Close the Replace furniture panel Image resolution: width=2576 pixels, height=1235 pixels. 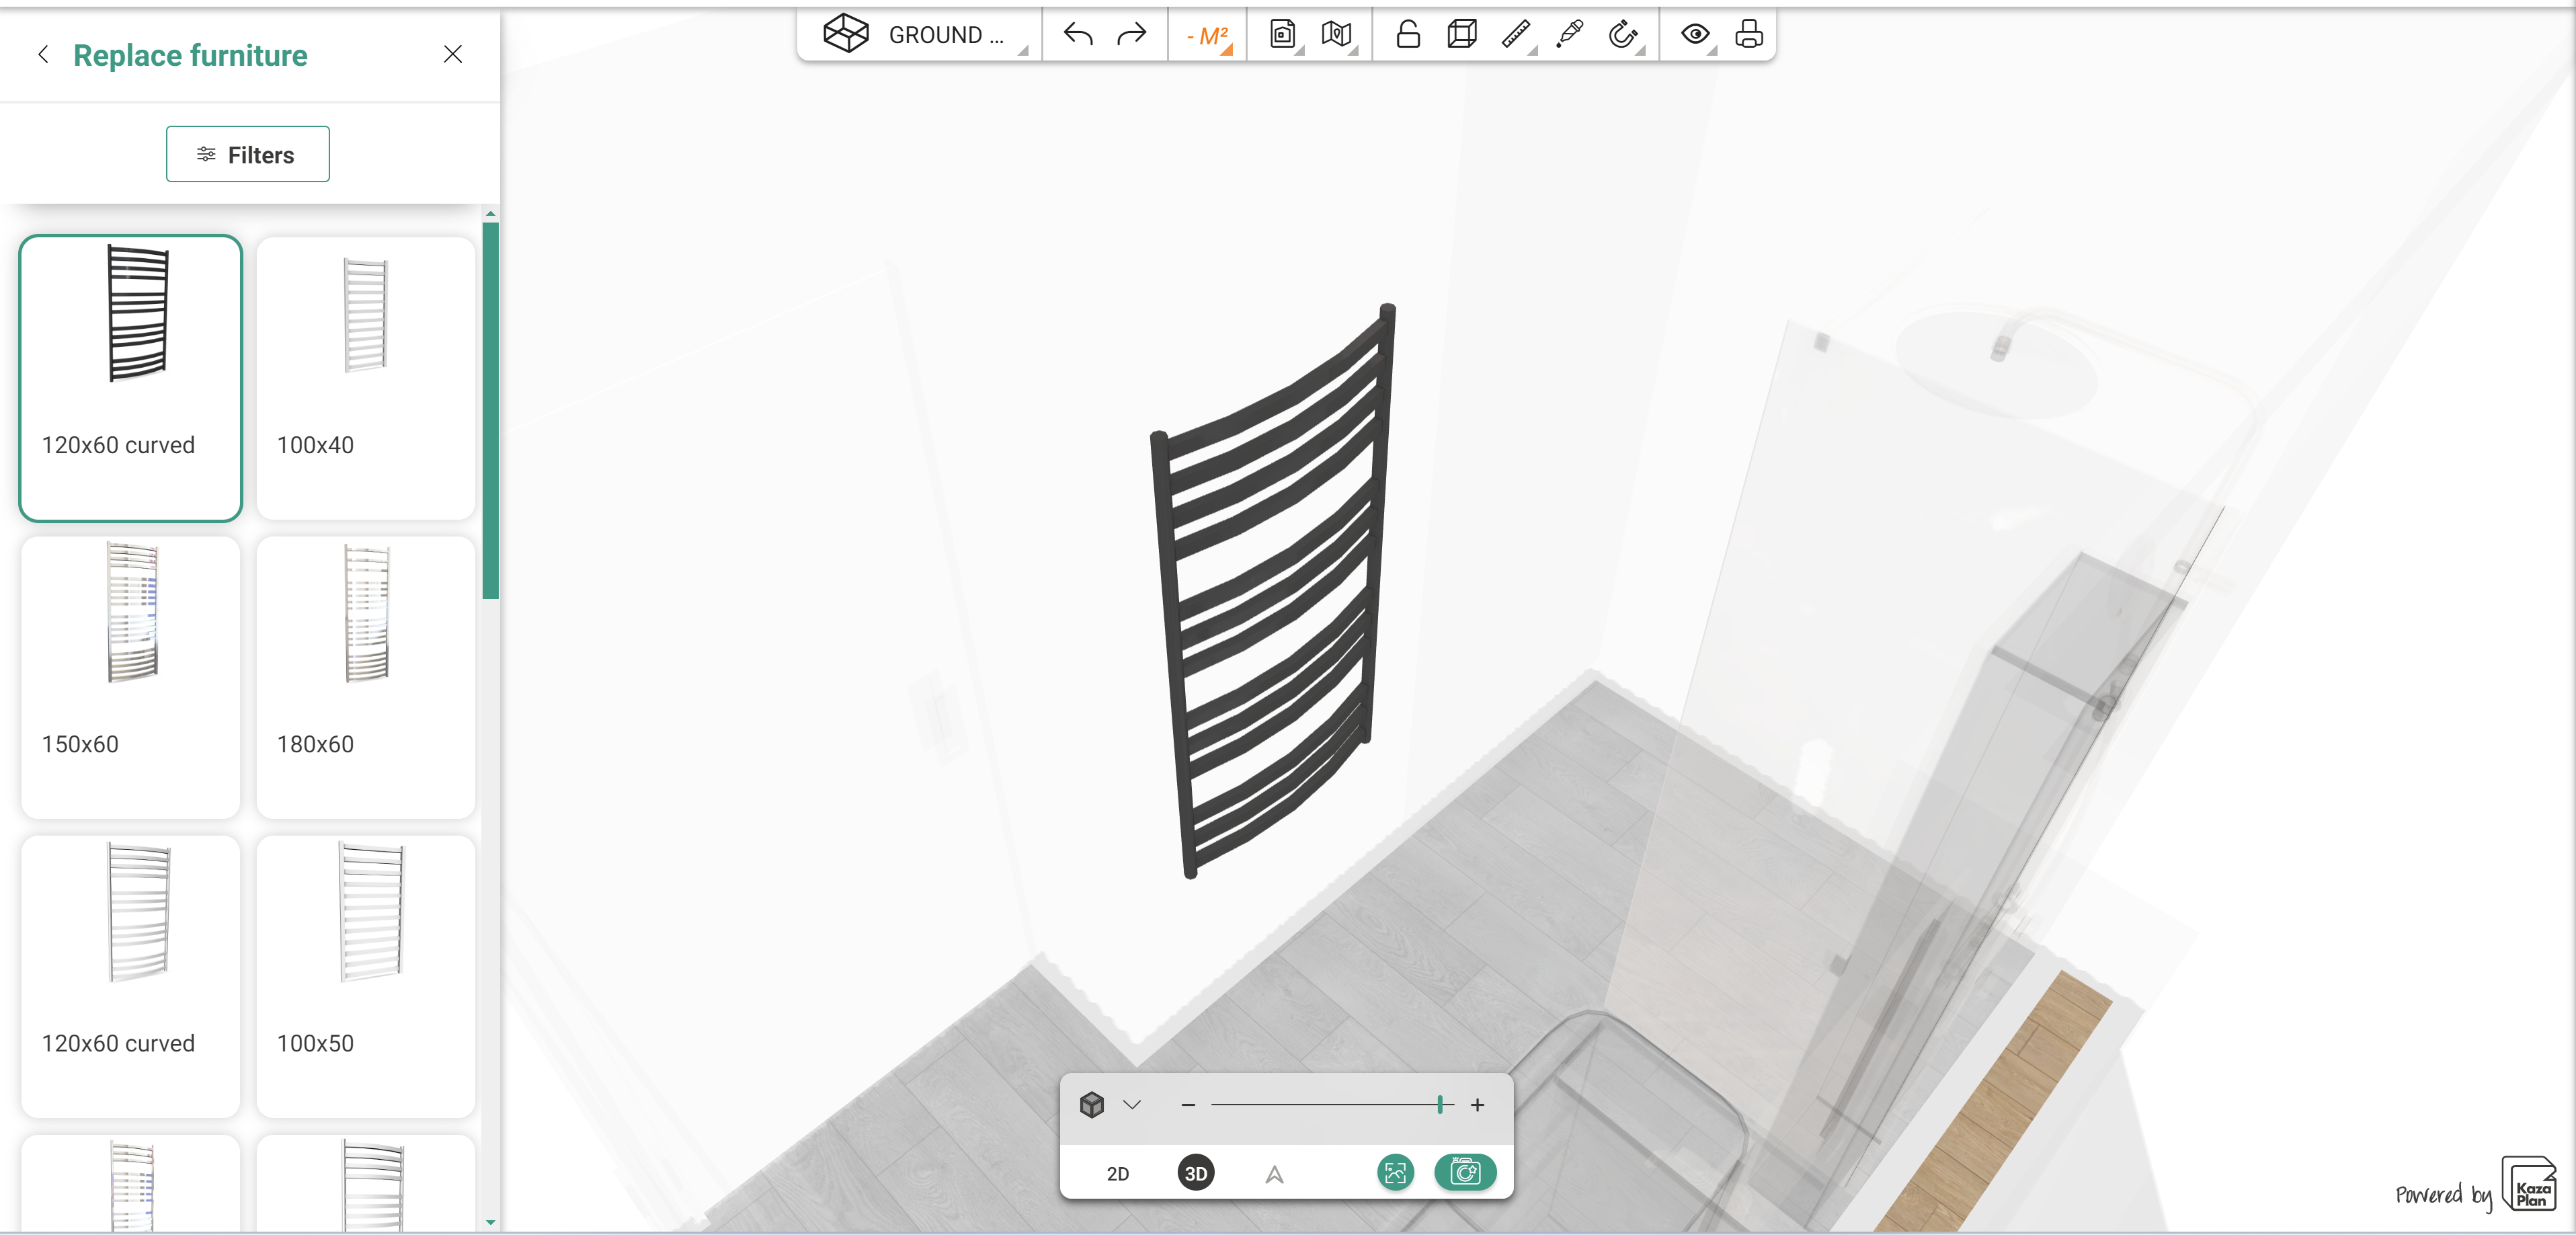click(453, 54)
